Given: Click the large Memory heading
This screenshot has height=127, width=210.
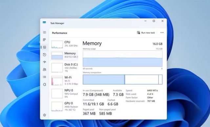Looking at the screenshot, I should click(x=92, y=43).
